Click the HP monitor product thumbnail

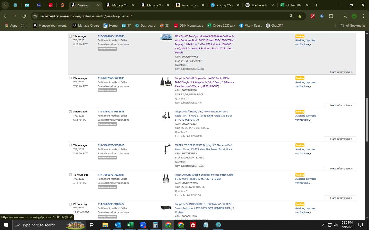pyautogui.click(x=166, y=38)
